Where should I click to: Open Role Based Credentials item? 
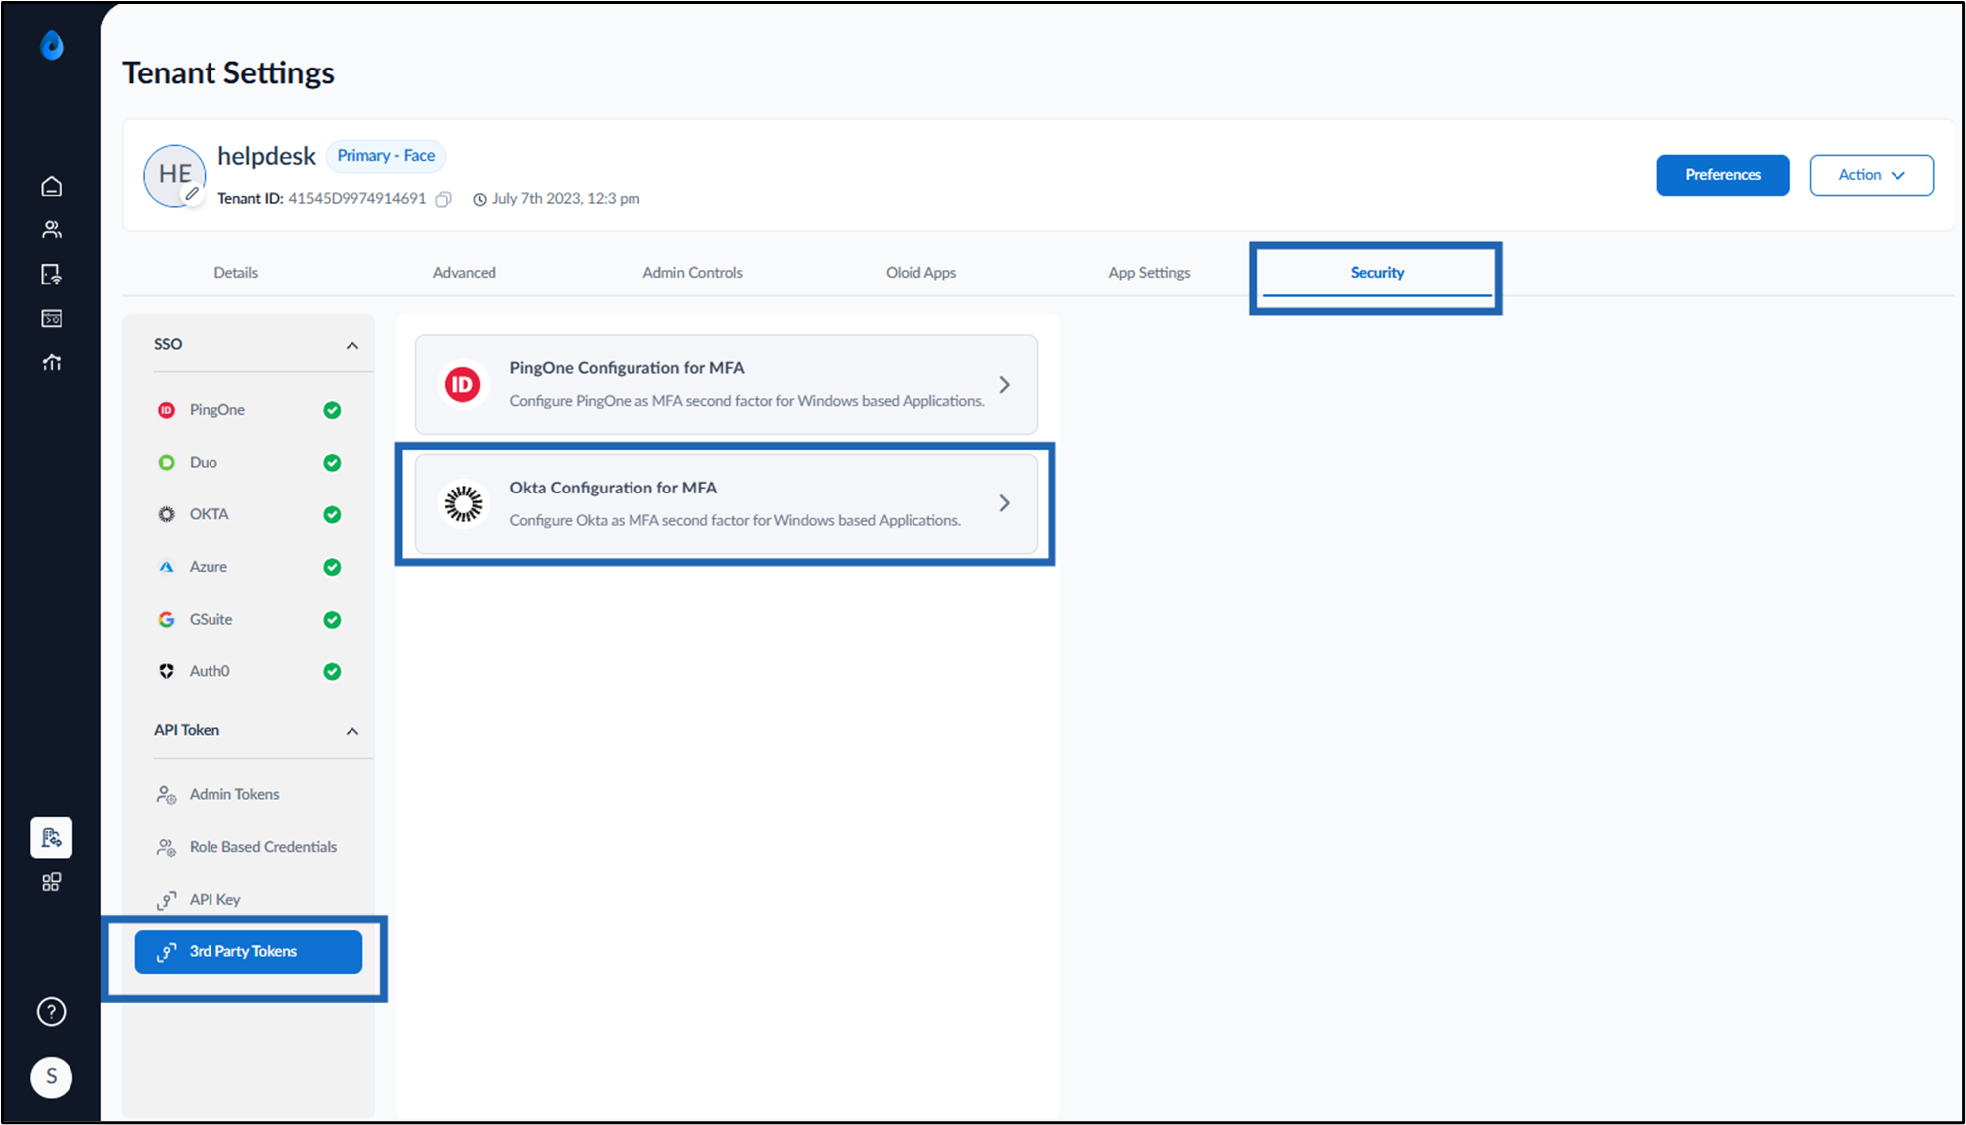coord(247,847)
